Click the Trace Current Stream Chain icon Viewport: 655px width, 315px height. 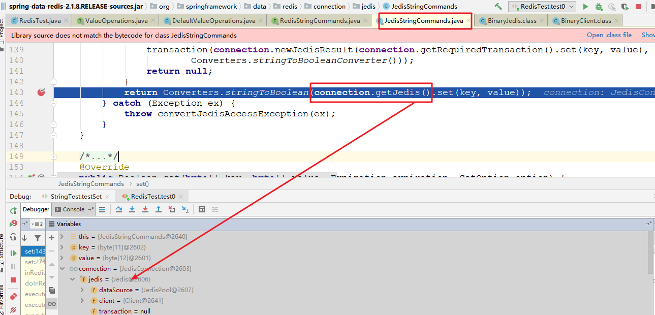click(215, 209)
